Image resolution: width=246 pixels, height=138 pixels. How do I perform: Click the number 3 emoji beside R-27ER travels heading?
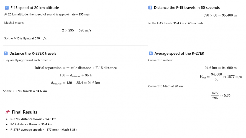(6, 53)
